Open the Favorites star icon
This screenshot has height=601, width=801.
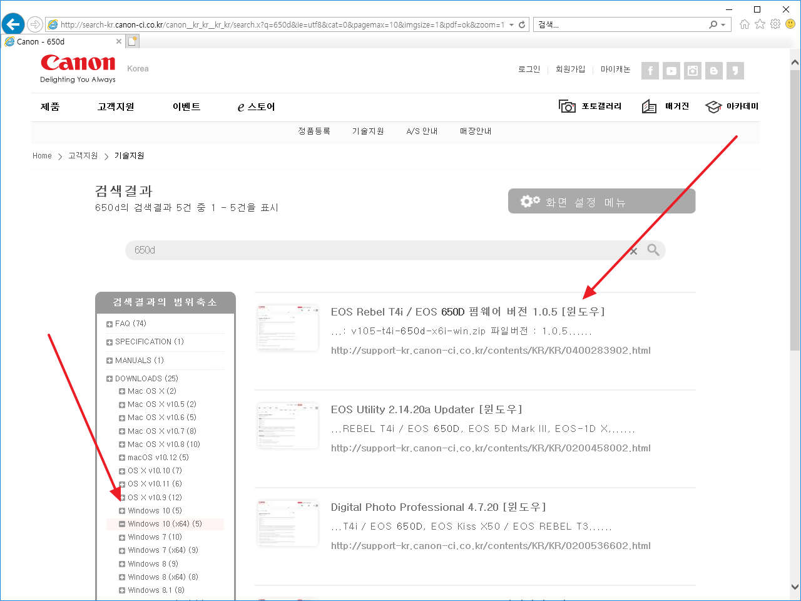point(760,24)
